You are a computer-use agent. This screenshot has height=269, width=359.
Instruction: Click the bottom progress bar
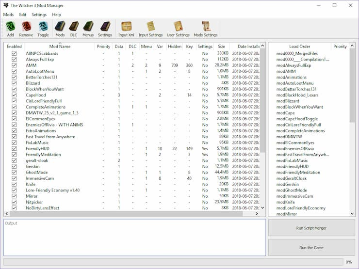click(x=173, y=262)
